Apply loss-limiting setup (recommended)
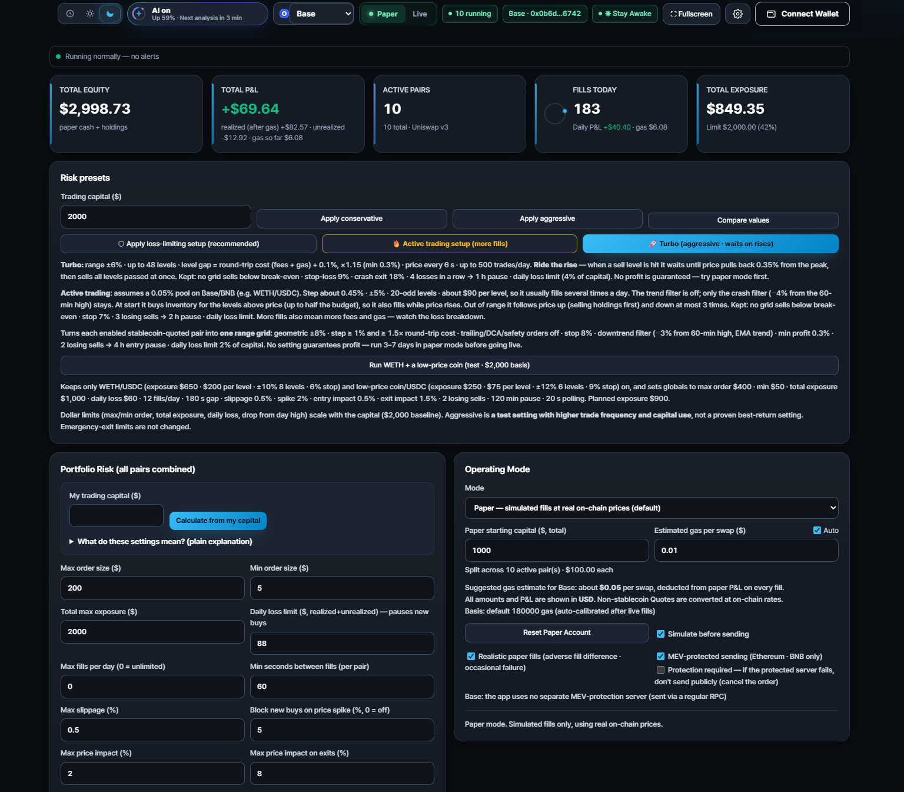The image size is (904, 792). [x=188, y=244]
